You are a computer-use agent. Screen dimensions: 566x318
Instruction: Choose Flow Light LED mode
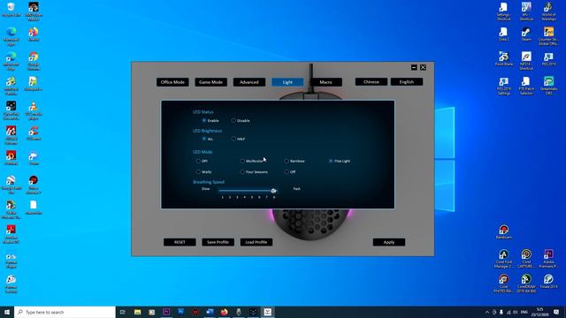point(331,161)
